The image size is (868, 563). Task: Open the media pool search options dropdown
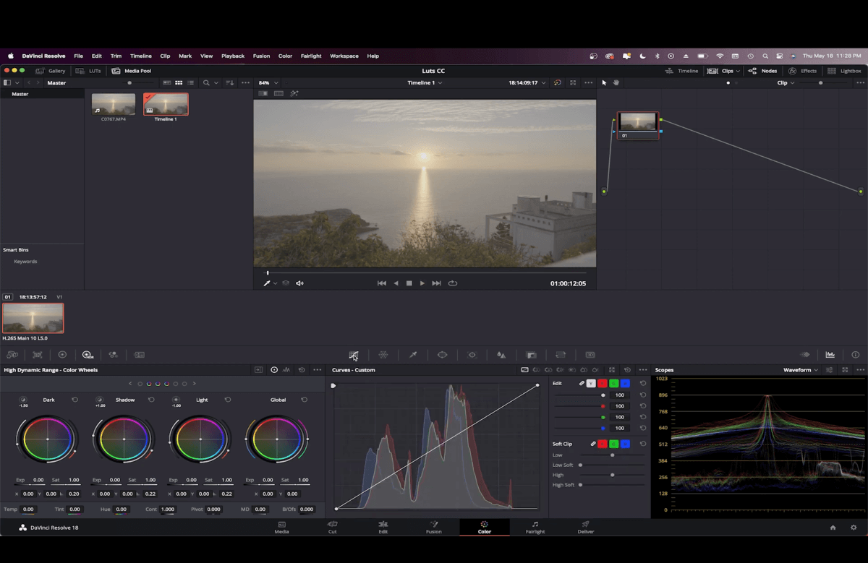[216, 82]
